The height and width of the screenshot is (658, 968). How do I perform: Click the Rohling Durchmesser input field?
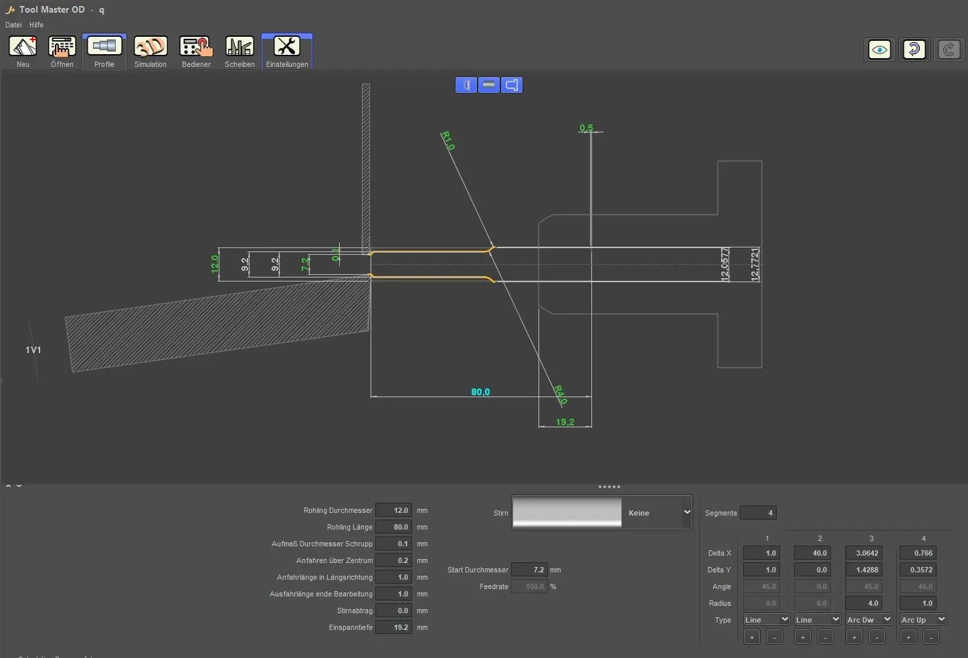point(393,510)
